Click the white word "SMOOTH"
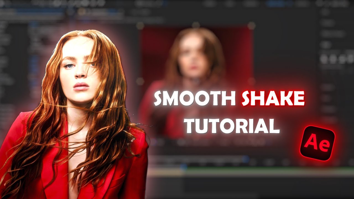This screenshot has width=354, height=199. (195, 99)
